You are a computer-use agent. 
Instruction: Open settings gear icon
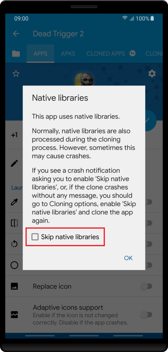pos(152,73)
